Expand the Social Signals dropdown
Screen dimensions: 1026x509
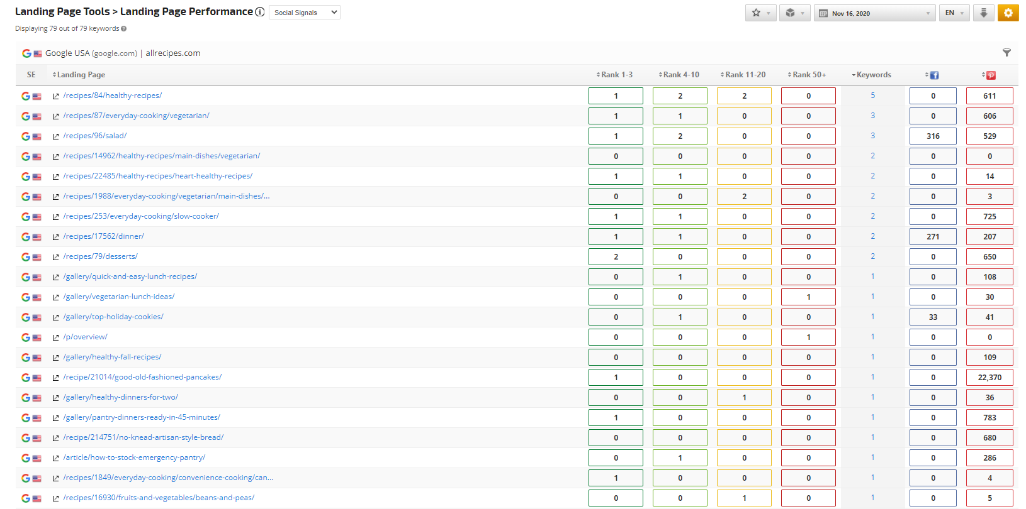point(305,13)
